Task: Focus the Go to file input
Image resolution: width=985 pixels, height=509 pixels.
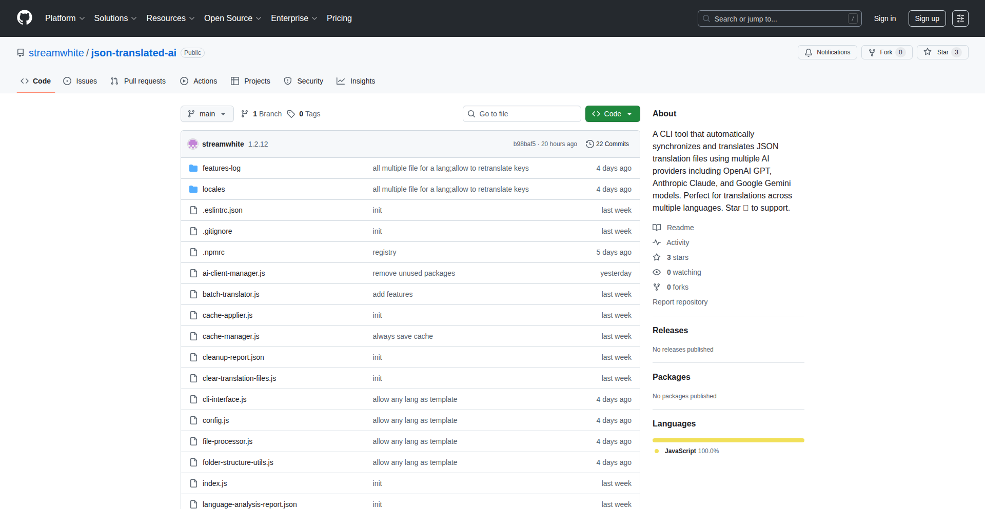Action: [522, 114]
